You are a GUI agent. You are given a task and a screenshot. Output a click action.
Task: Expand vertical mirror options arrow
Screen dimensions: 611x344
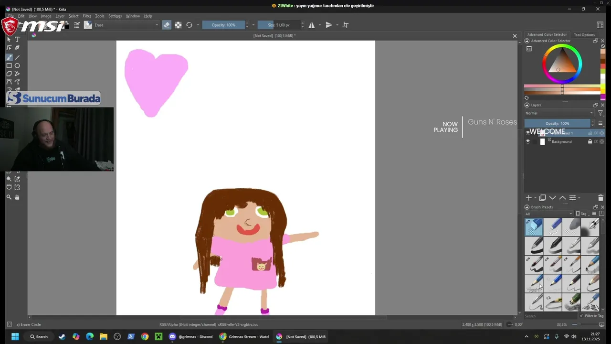pos(337,25)
